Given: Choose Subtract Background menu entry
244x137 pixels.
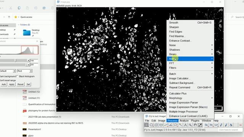Looking at the screenshot, I should [x=190, y=83].
